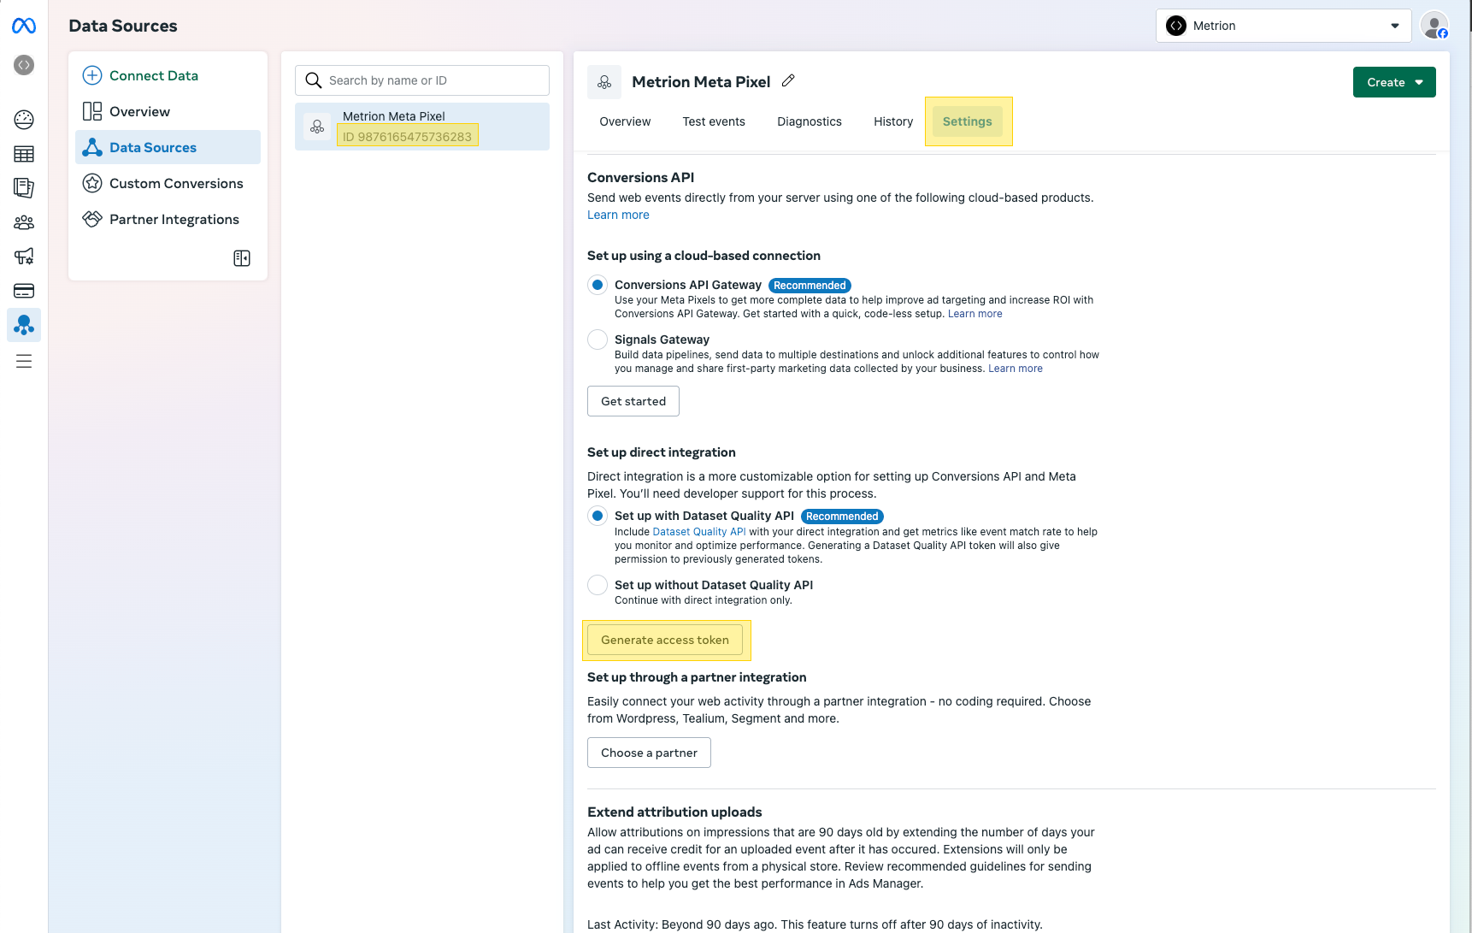Open Learn more for Signals Gateway
This screenshot has width=1472, height=933.
pyautogui.click(x=1016, y=369)
